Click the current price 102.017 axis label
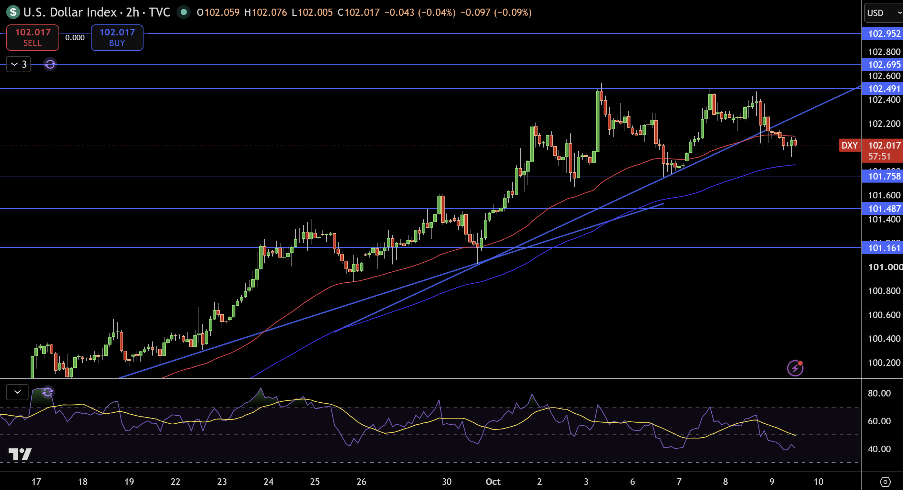The height and width of the screenshot is (490, 903). pos(884,145)
